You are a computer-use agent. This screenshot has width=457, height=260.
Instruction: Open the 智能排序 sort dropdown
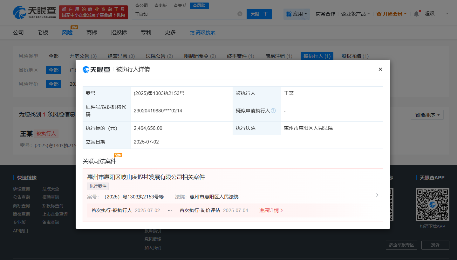tap(427, 115)
